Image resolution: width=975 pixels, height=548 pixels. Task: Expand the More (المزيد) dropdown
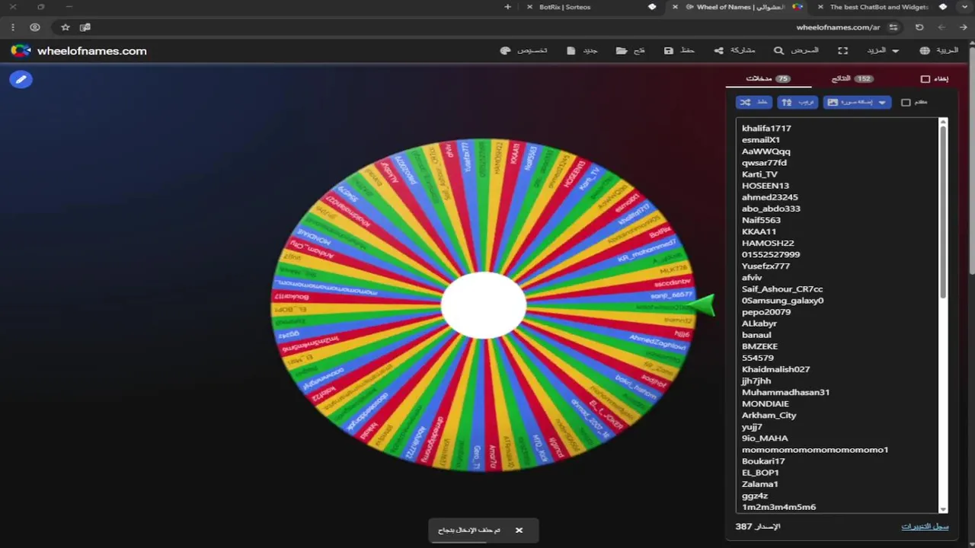(x=883, y=50)
